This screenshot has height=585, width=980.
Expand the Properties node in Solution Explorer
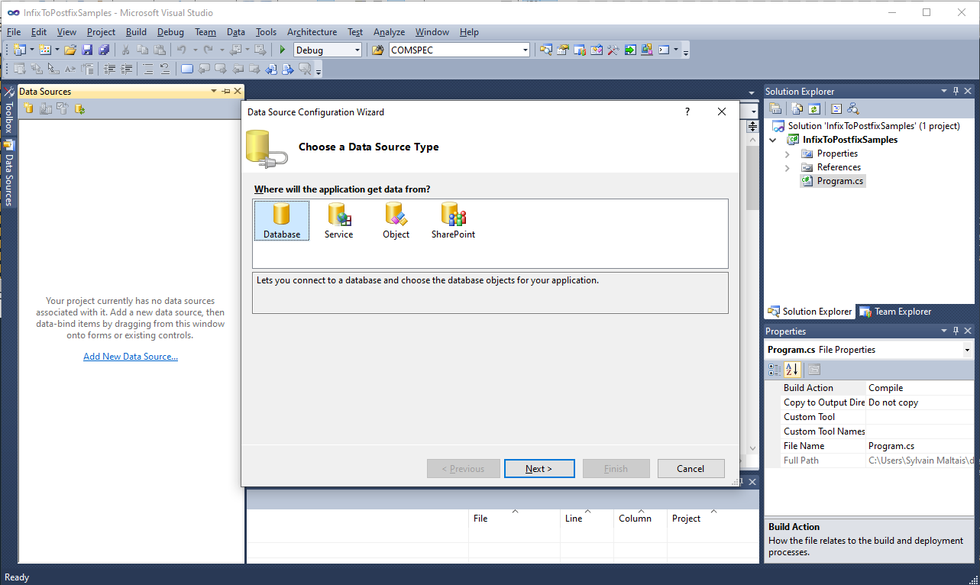[x=788, y=154]
